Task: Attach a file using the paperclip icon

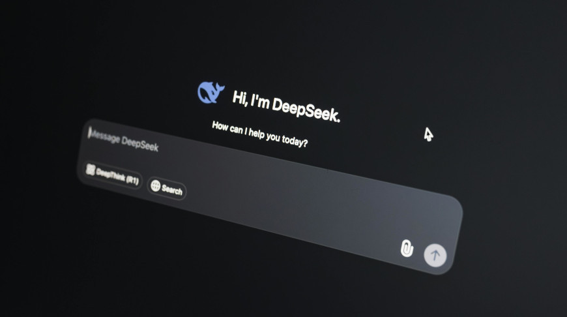Action: pyautogui.click(x=407, y=248)
